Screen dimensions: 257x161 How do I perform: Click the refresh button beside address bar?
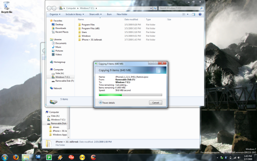pyautogui.click(x=155, y=8)
